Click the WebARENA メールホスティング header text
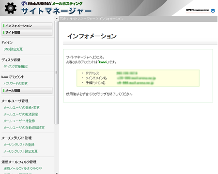Screen dimensions: 218x174 52,3
